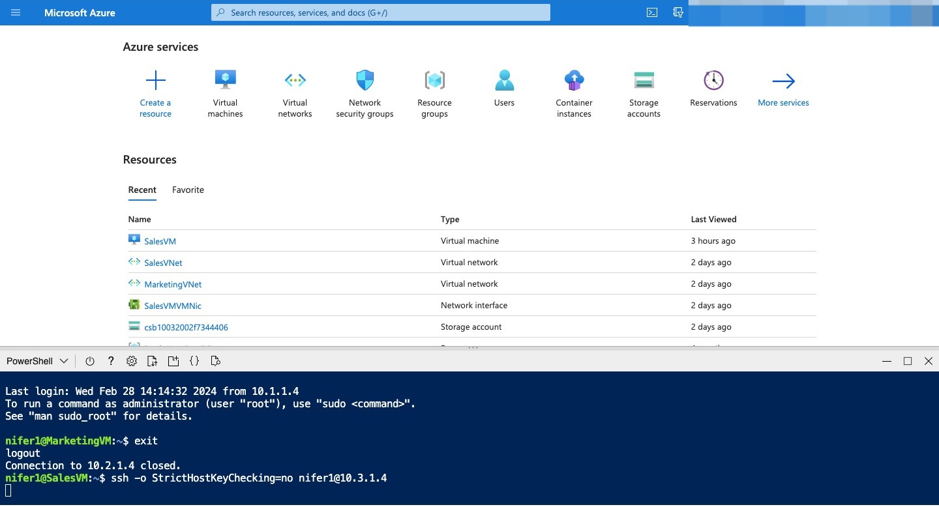Open the portal hamburger menu
Image resolution: width=939 pixels, height=507 pixels.
(16, 12)
